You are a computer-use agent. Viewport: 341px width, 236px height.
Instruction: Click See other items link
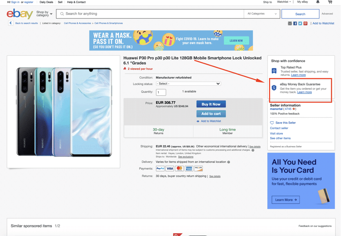[280, 138]
